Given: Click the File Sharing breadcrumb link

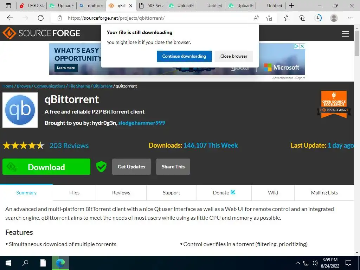Looking at the screenshot, I should click(79, 86).
